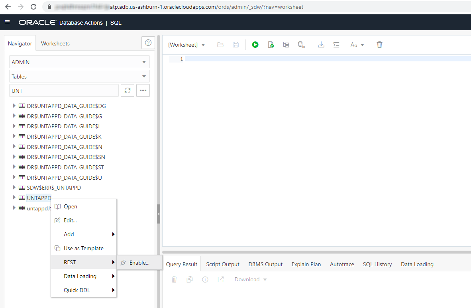This screenshot has height=308, width=471.
Task: Click the Run Script icon
Action: click(x=271, y=45)
